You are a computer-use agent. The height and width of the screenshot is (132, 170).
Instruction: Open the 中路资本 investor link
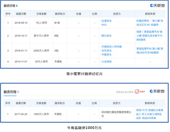pyautogui.click(x=106, y=54)
